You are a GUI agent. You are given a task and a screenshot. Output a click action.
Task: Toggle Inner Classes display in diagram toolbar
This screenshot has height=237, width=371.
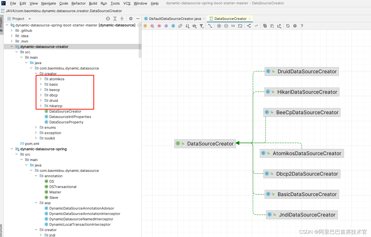(173, 26)
